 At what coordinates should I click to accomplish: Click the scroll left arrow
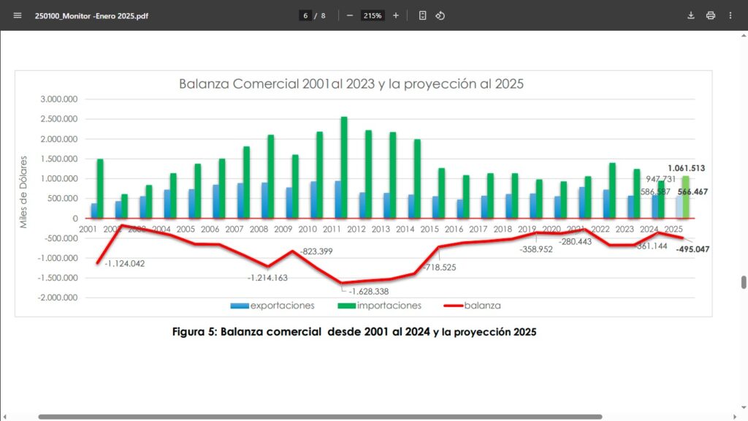tap(4, 417)
